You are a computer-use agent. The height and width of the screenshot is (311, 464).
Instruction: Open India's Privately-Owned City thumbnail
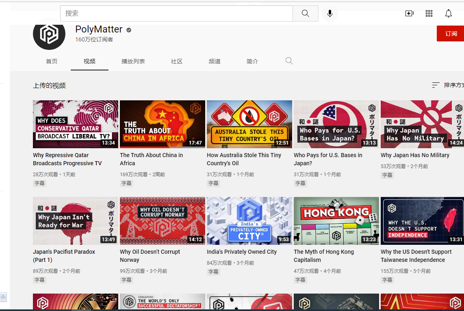(249, 221)
